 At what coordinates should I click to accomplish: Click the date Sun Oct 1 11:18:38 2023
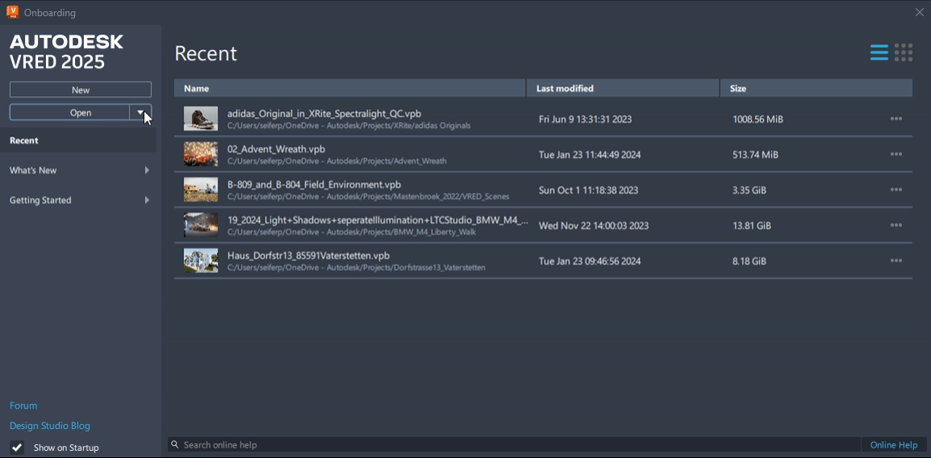[x=588, y=190]
